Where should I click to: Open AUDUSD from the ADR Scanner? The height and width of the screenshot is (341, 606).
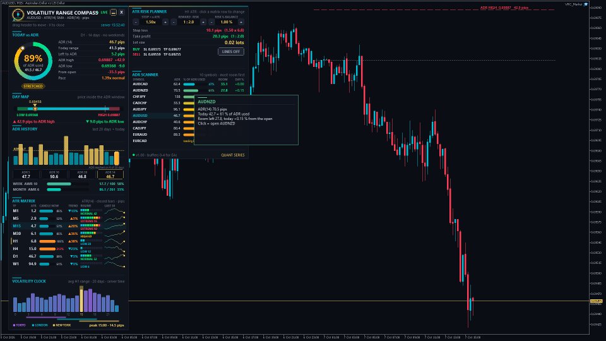163,116
